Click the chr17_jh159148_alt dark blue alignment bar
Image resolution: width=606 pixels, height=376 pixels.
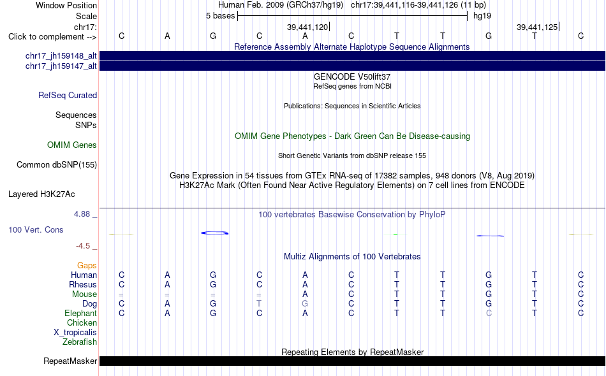pos(352,55)
